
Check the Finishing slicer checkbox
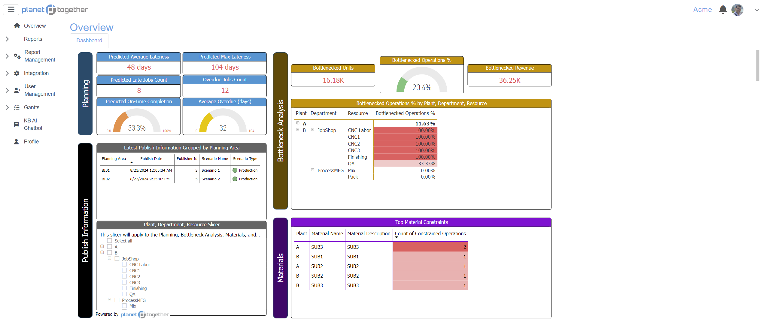(124, 288)
